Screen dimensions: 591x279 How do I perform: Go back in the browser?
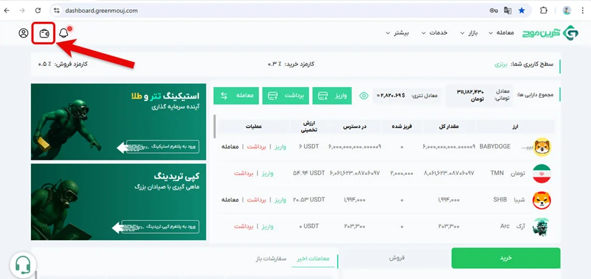click(x=7, y=10)
